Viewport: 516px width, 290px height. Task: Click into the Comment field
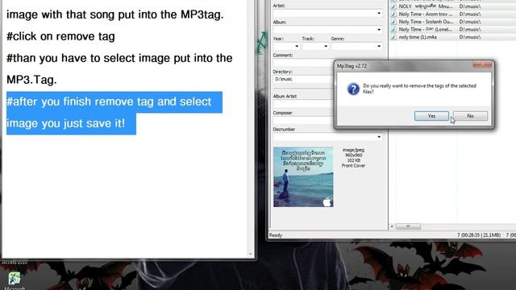point(303,62)
